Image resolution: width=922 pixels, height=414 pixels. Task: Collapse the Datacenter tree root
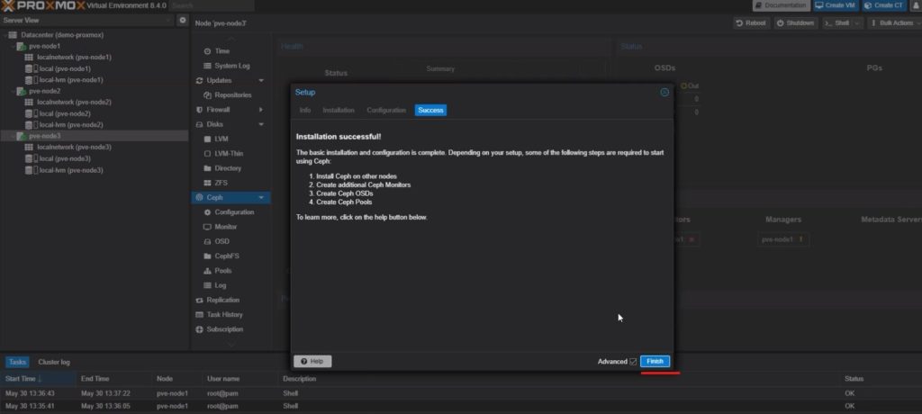pos(5,35)
